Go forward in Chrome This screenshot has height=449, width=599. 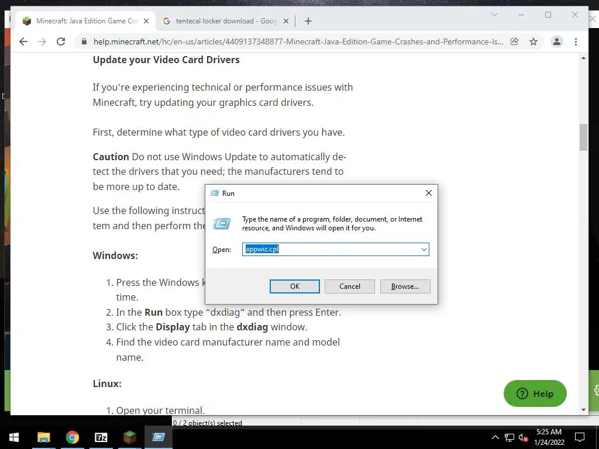pyautogui.click(x=42, y=42)
